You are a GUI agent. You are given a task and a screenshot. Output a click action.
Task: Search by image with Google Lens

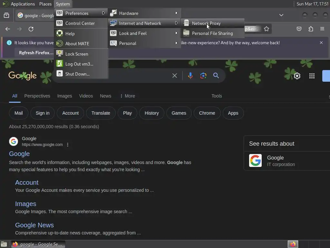tap(203, 76)
